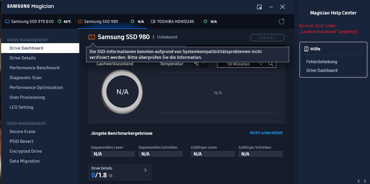Minimize the Samsung Magician window
The width and height of the screenshot is (370, 184).
(271, 7)
